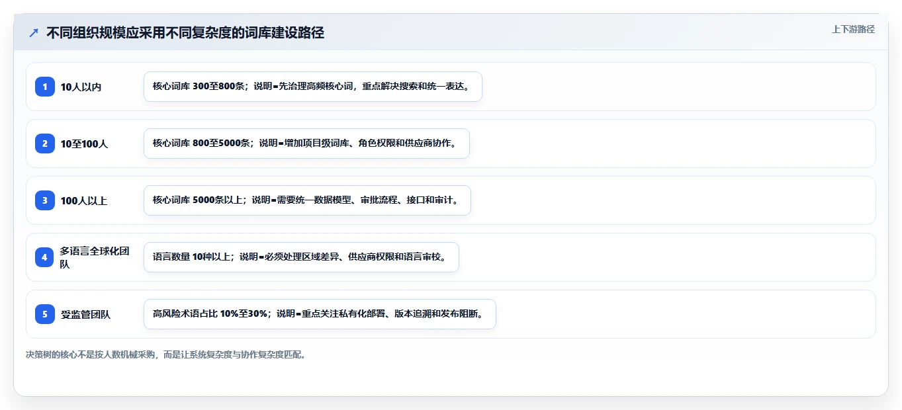Image resolution: width=902 pixels, height=410 pixels.
Task: Click the heading 不同组织规模应采用不同复杂度的词库建设路径
Action: coord(185,32)
